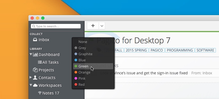Focus the Type to search field
Image resolution: width=219 pixels, height=99 pixels.
[x=56, y=26]
